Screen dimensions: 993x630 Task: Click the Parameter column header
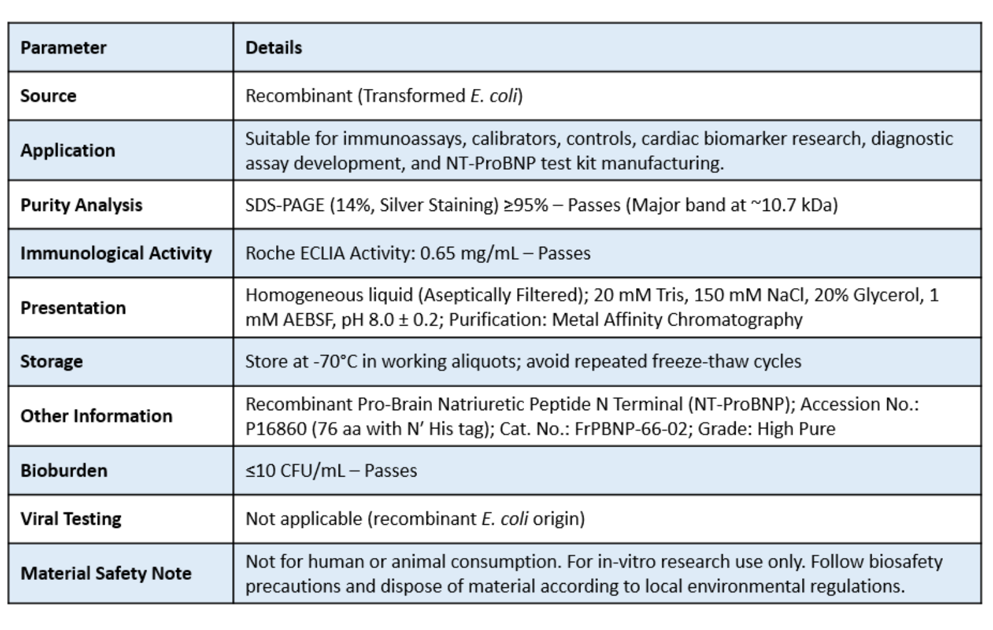(x=63, y=48)
